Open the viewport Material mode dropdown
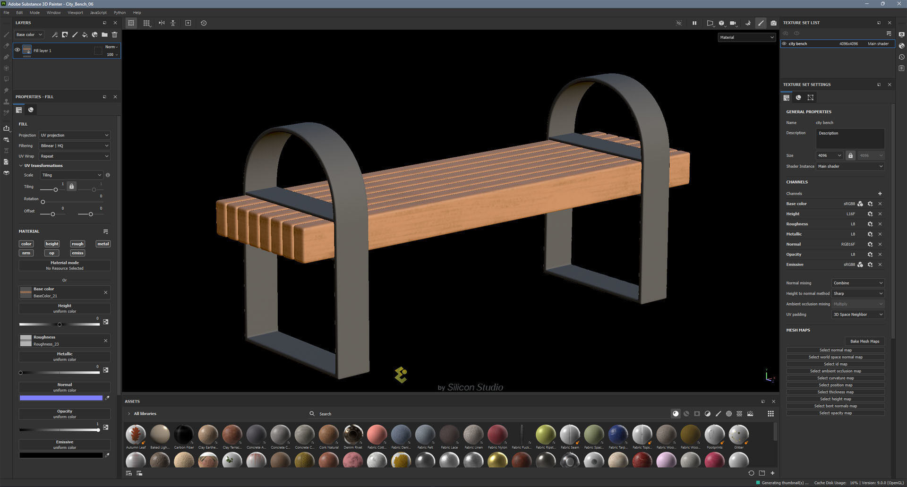 tap(746, 37)
